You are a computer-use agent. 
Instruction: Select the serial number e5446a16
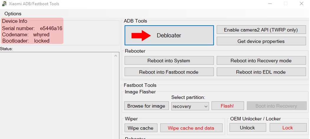[51, 29]
